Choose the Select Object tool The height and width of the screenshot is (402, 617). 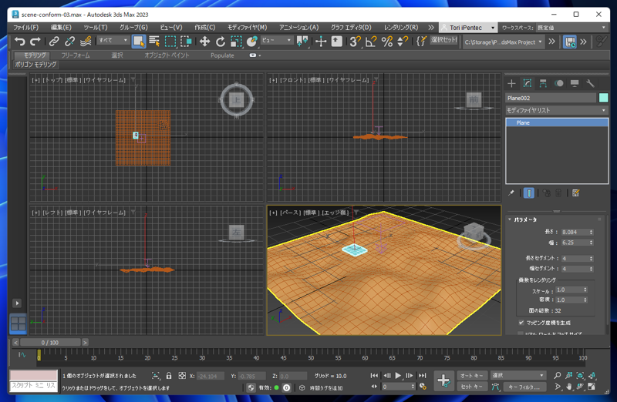139,42
